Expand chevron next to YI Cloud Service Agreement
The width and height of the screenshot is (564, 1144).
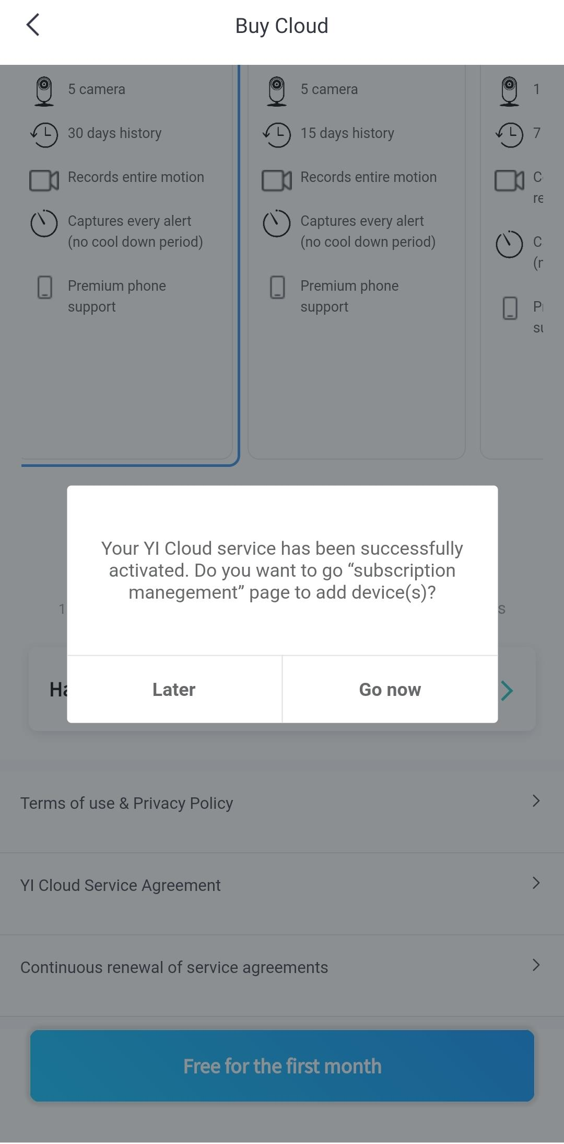pos(536,883)
